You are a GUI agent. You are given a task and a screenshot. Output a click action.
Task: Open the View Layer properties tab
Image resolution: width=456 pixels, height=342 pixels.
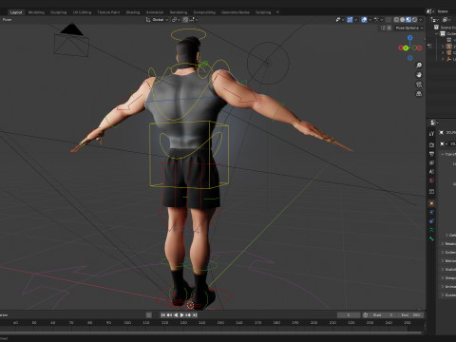click(431, 162)
